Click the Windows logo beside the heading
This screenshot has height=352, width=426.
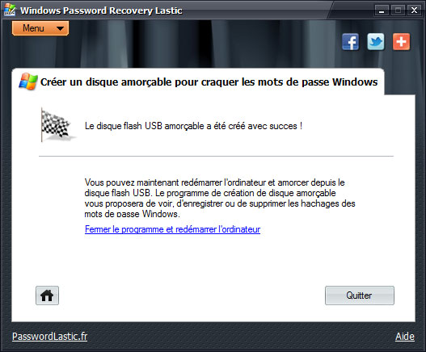click(x=28, y=82)
